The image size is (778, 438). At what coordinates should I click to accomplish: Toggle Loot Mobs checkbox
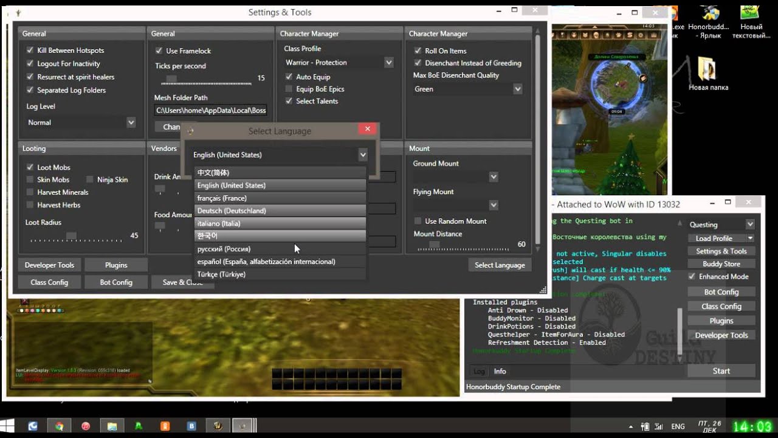point(30,167)
